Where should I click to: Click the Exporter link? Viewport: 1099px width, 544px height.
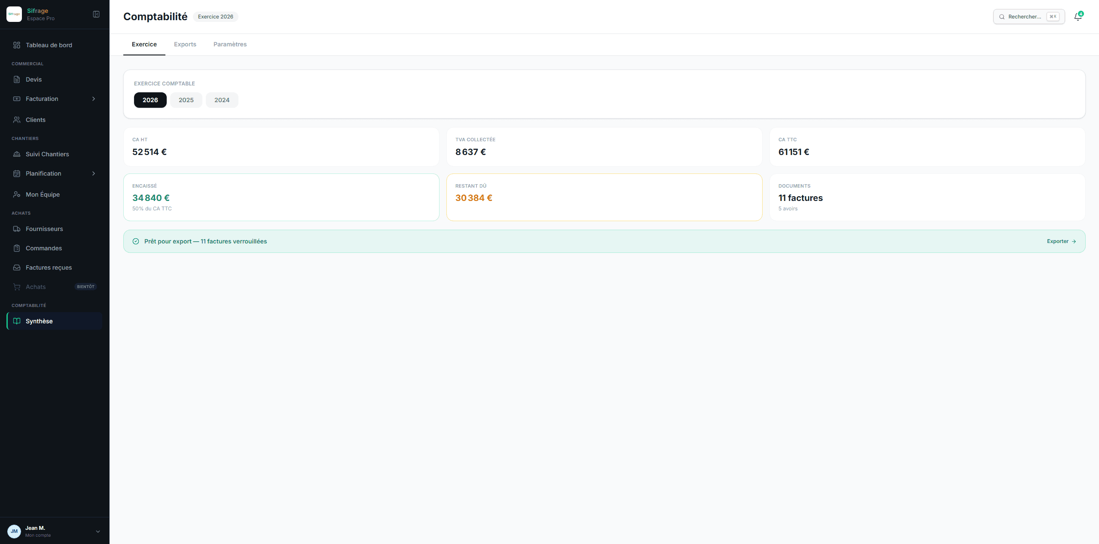(x=1061, y=241)
